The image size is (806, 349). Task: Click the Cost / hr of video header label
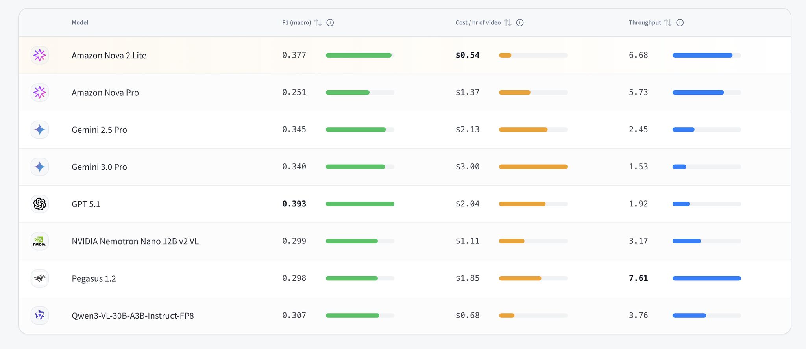(x=478, y=23)
